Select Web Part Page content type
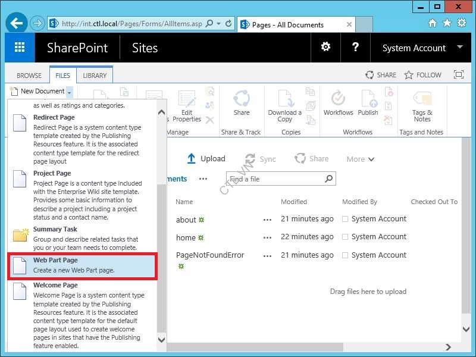476x357 pixels. pyautogui.click(x=83, y=265)
